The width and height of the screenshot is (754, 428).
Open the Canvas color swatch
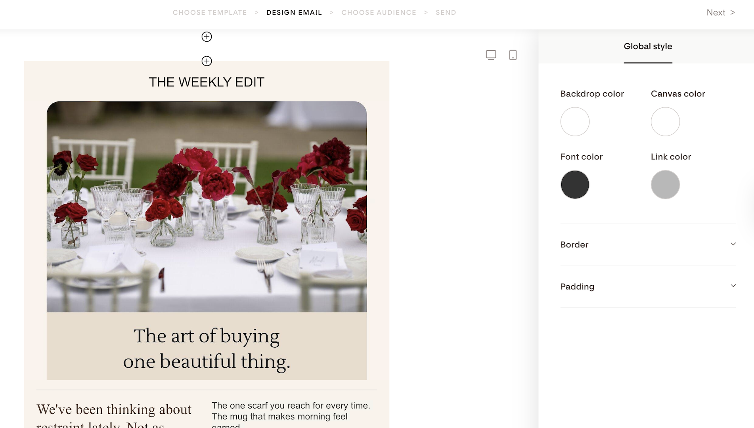point(665,122)
